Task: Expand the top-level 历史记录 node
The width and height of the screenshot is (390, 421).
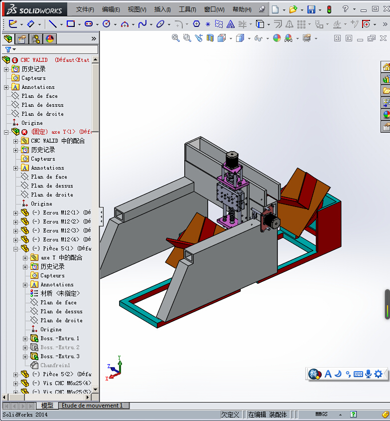Action: tap(6, 69)
